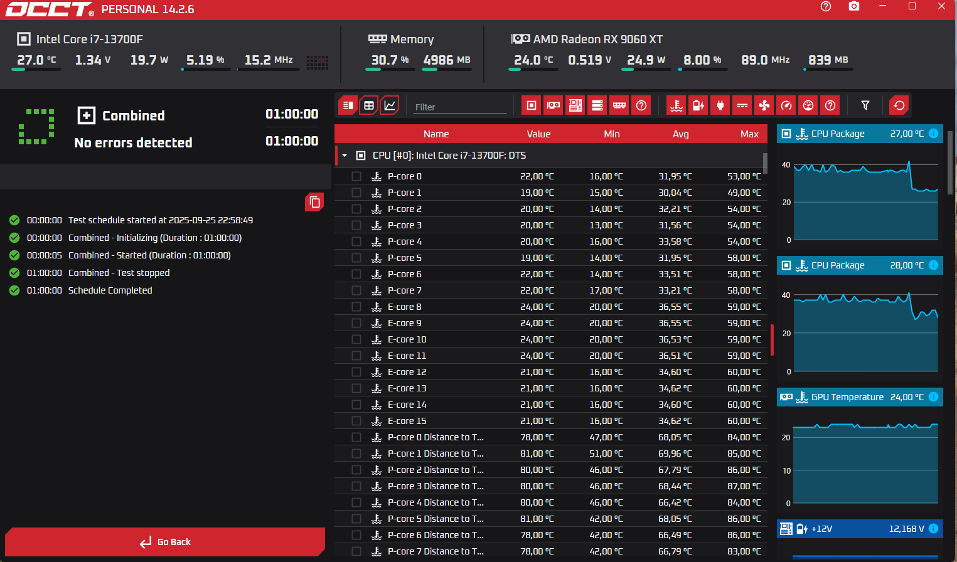Click the GPU sensors filter icon
The width and height of the screenshot is (957, 562).
[553, 105]
